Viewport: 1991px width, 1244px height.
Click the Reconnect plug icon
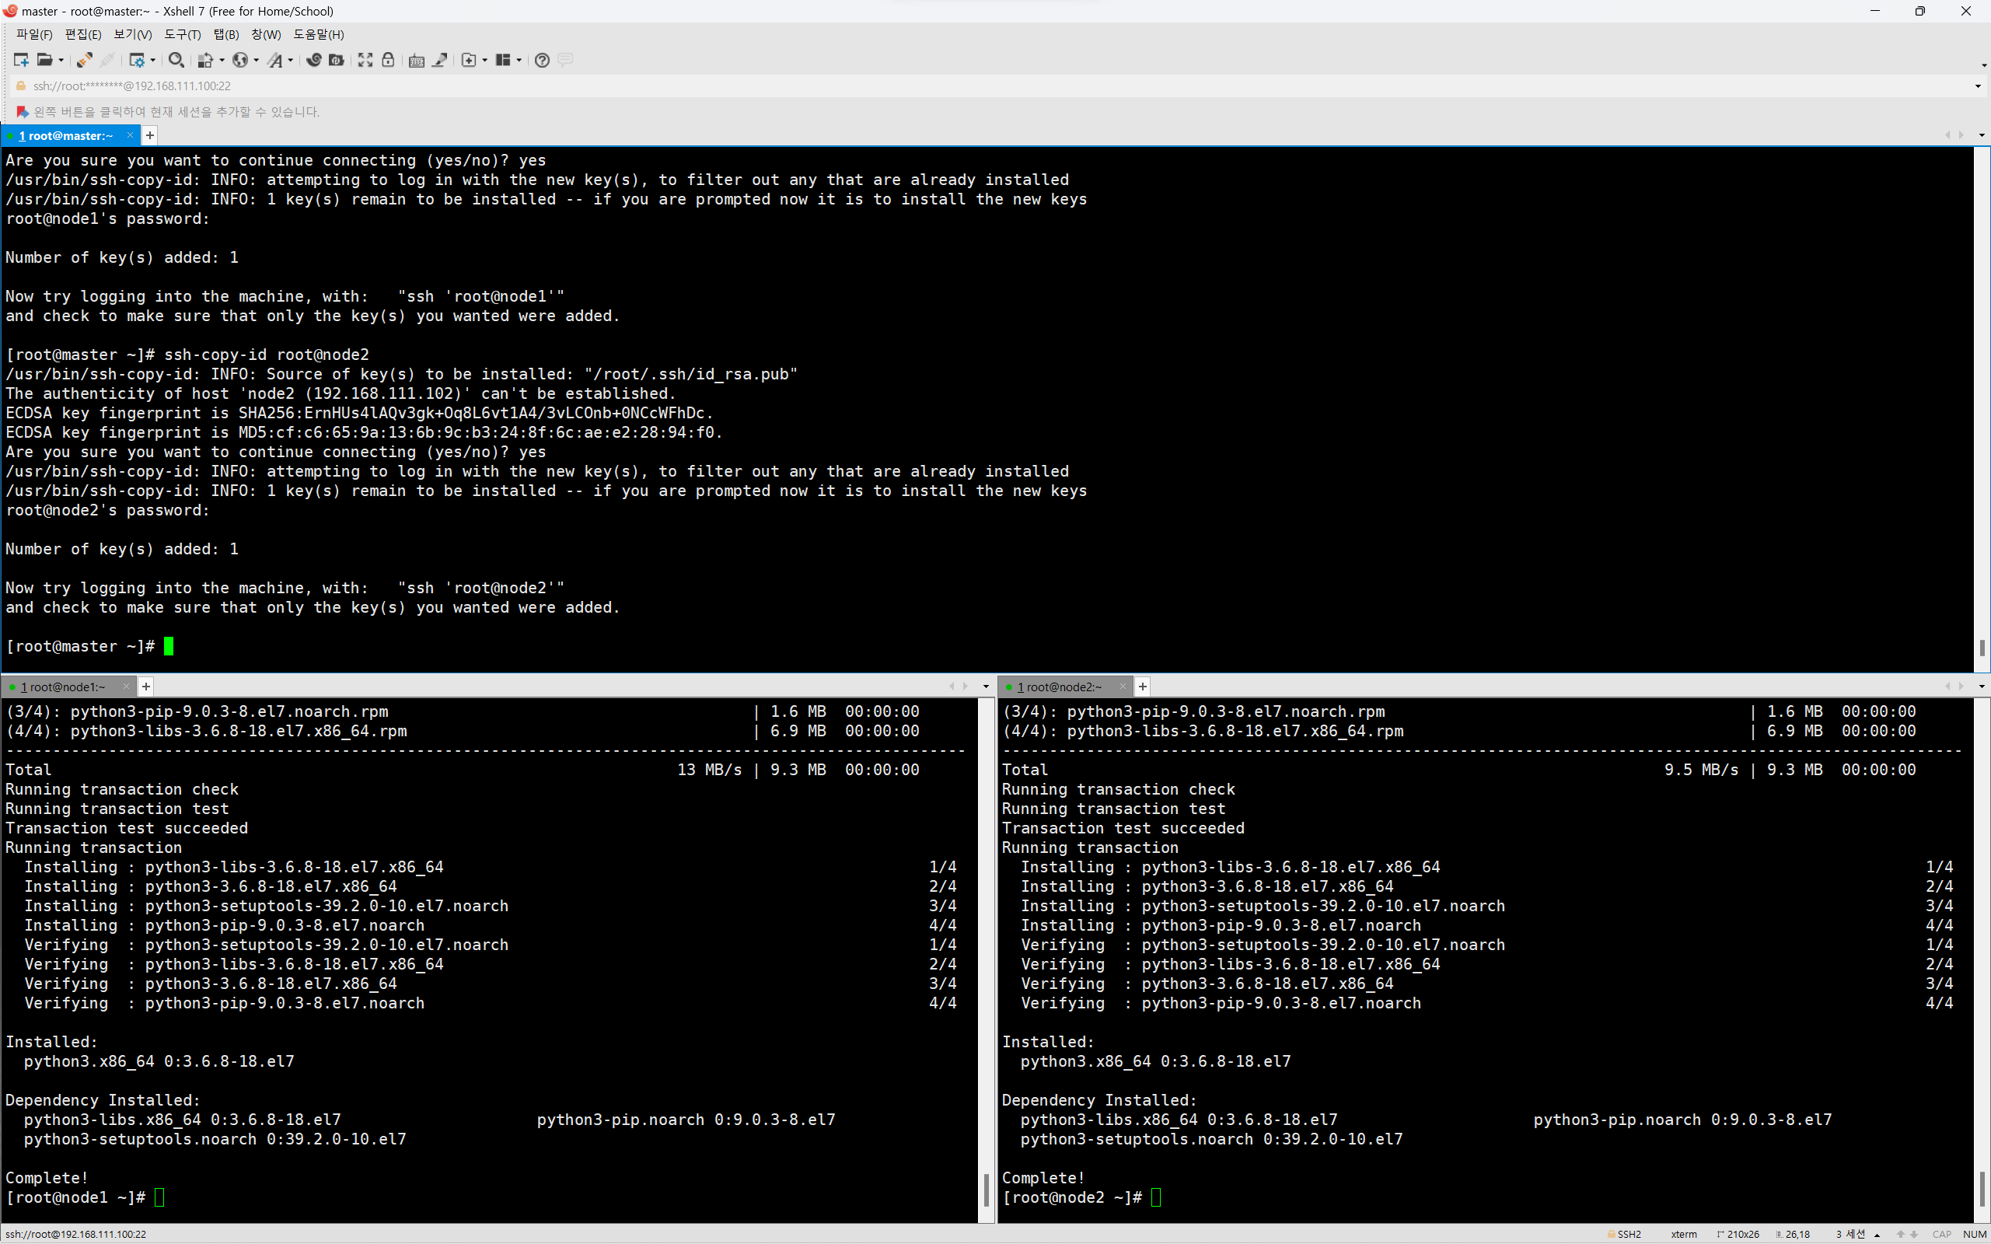[84, 60]
